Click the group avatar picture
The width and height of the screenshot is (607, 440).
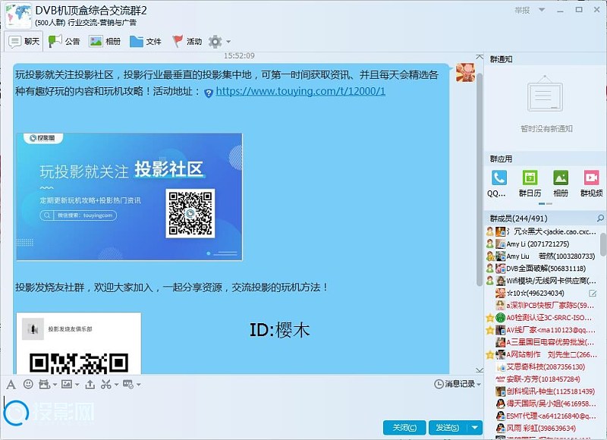[18, 15]
